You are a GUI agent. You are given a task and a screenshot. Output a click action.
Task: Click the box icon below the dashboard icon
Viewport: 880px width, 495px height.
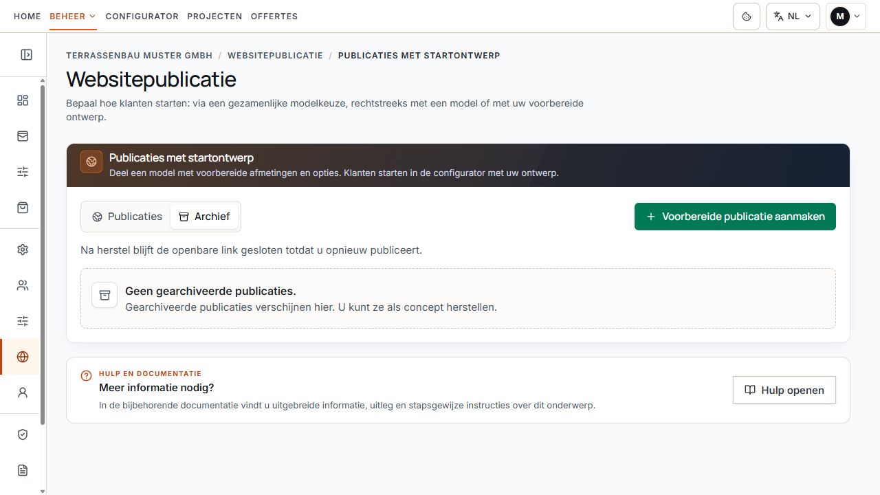23,136
